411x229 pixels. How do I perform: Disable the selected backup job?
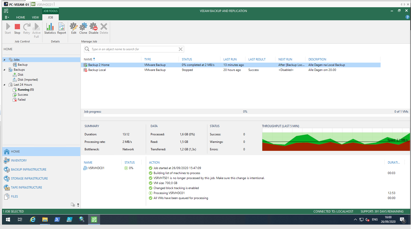(93, 28)
